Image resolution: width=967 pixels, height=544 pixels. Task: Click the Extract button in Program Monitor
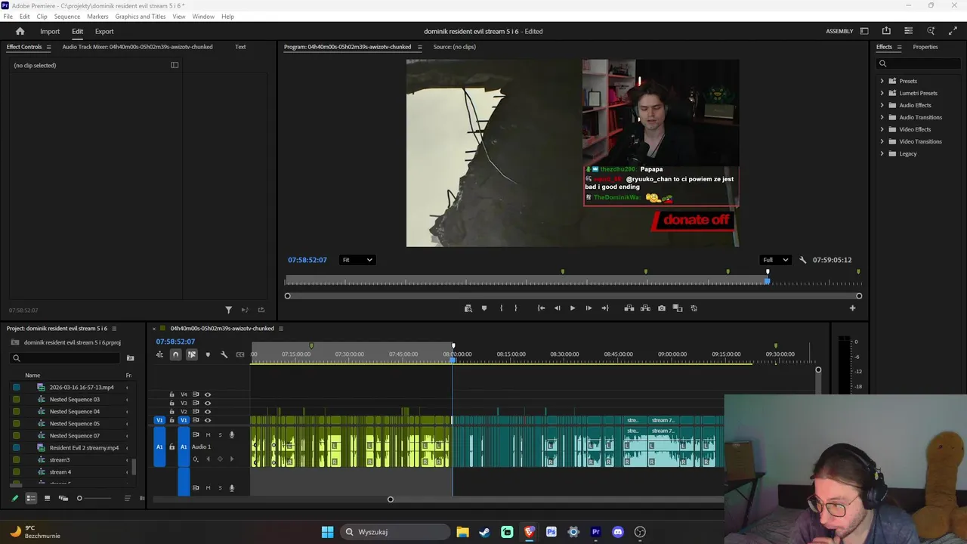(x=645, y=308)
